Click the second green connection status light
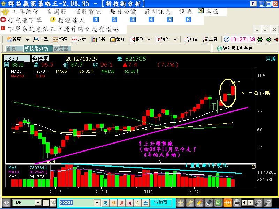This screenshot has width=279, height=209. [268, 39]
